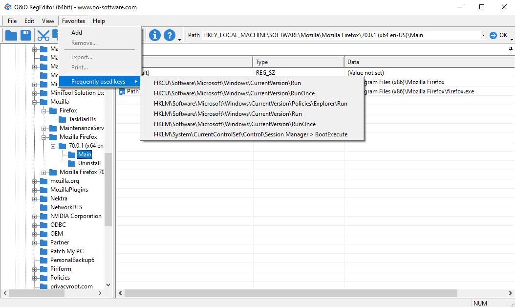Click the blue question-mark help icon
The height and width of the screenshot is (307, 515).
pyautogui.click(x=170, y=35)
